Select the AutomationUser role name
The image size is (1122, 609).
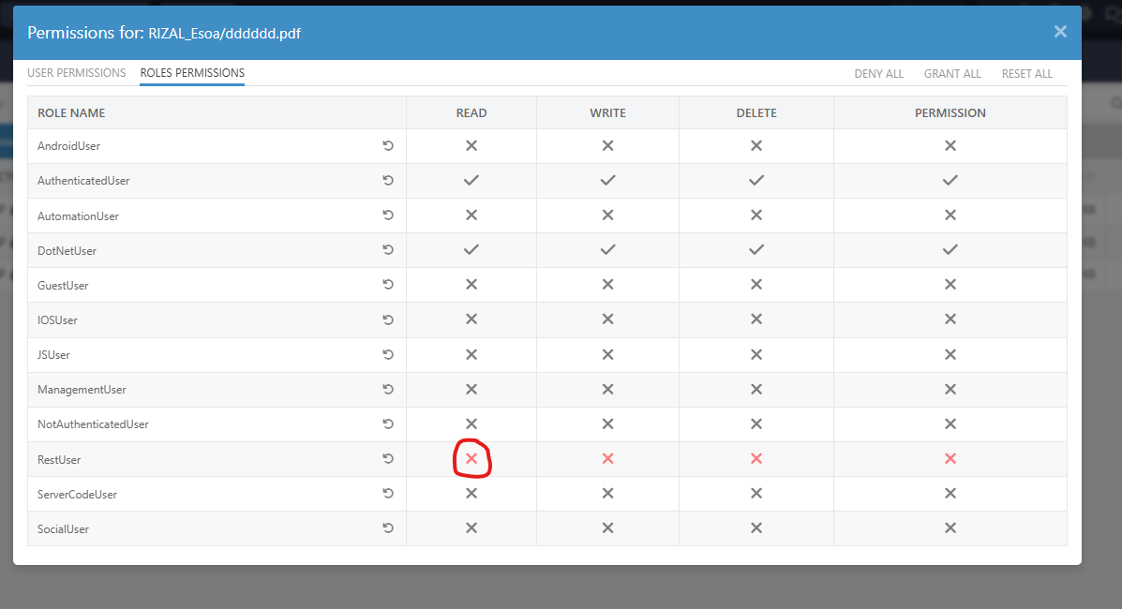click(78, 216)
